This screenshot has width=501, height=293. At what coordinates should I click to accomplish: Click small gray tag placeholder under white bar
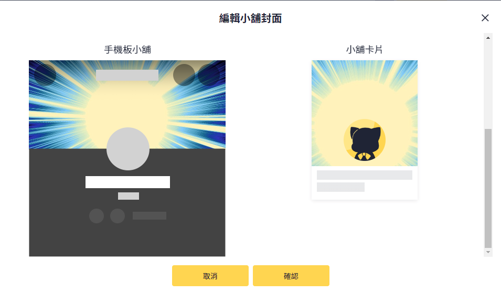129,196
